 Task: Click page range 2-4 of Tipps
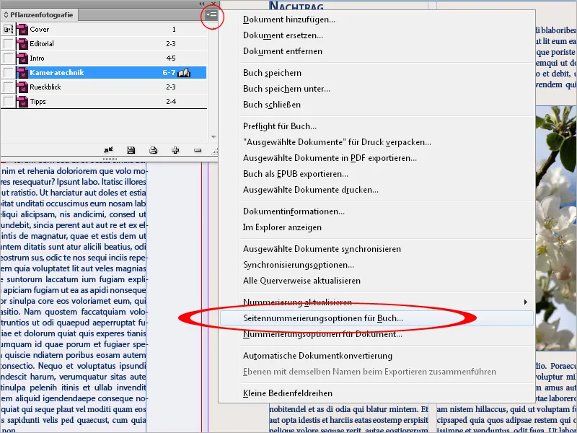pos(171,102)
